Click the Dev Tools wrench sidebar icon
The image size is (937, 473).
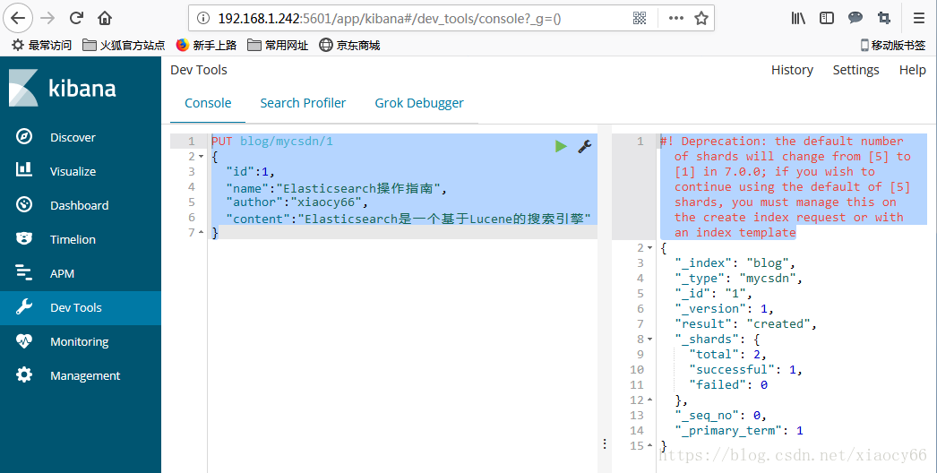click(x=24, y=307)
